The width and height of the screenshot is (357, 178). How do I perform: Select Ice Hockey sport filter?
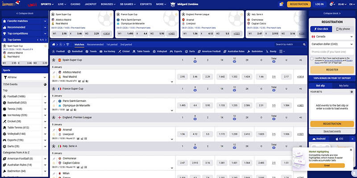pos(108,52)
